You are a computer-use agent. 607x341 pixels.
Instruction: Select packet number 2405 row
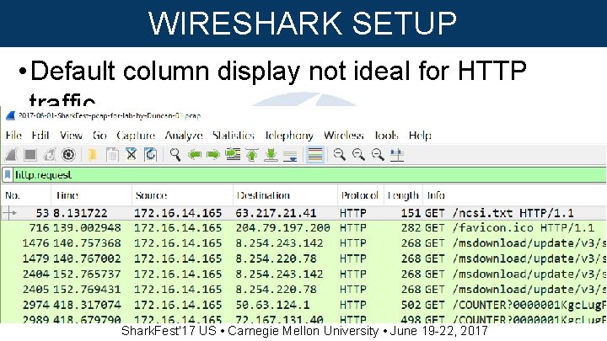303,290
